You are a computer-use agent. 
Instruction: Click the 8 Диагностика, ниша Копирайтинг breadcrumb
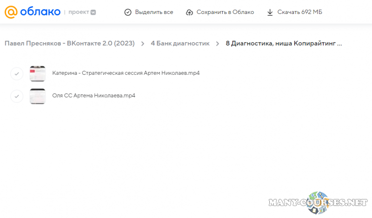(x=284, y=43)
